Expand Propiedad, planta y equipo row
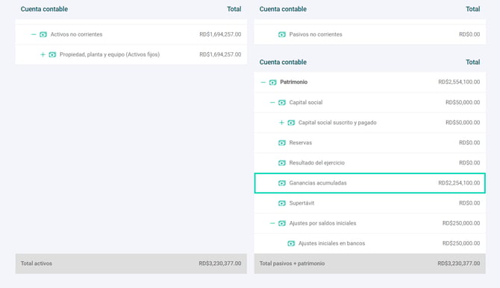 (43, 54)
